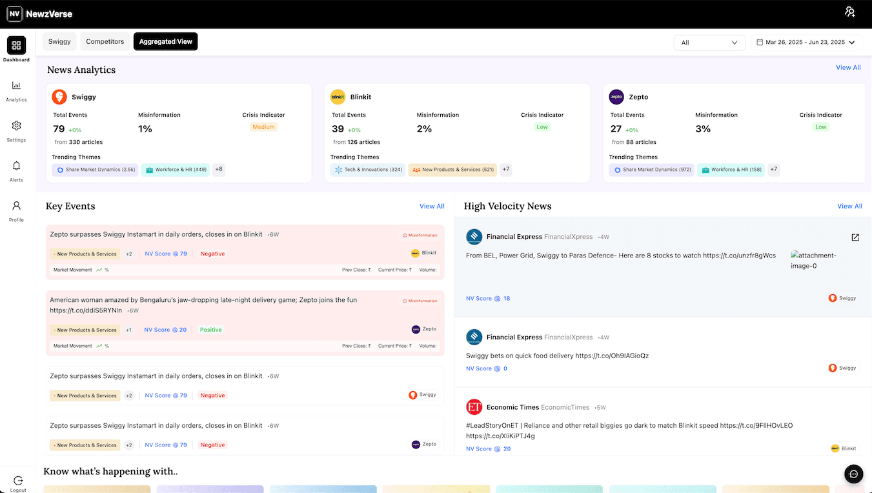
Task: Open the 'All' filter dropdown
Action: click(x=709, y=43)
